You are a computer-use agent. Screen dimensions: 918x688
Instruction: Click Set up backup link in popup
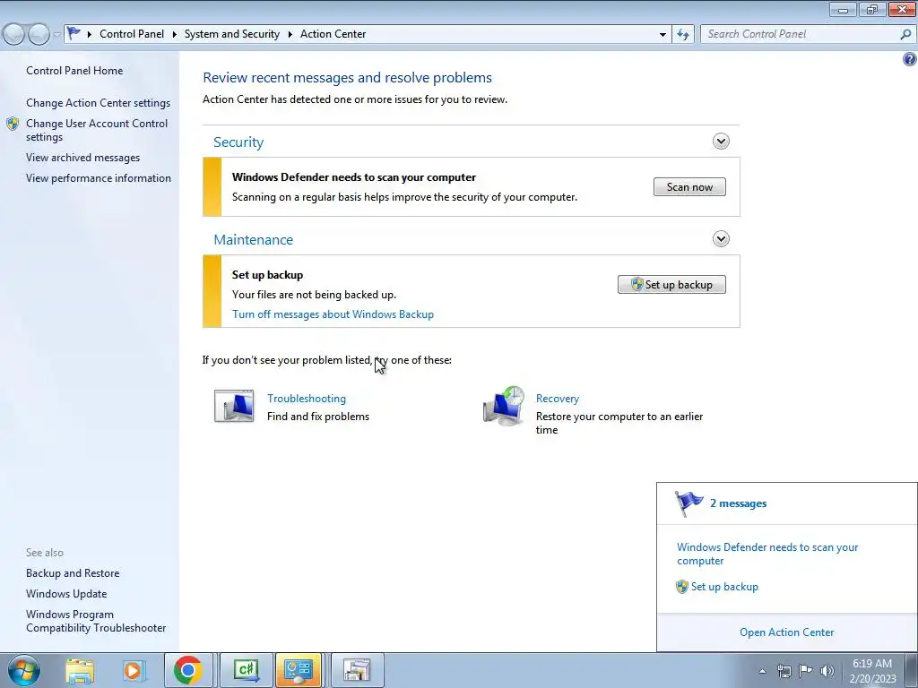pos(724,587)
